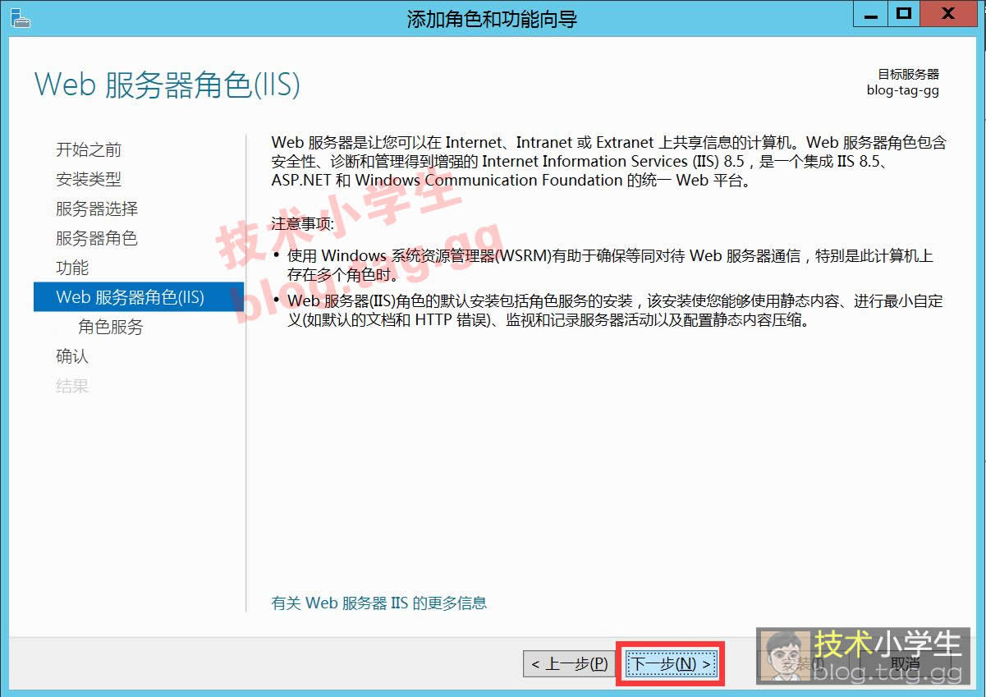Click the cartoon avatar watermark logo

[x=781, y=657]
